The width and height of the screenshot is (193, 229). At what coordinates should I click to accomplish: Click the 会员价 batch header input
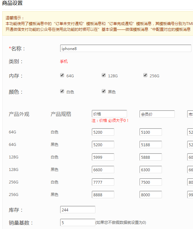(x=157, y=114)
